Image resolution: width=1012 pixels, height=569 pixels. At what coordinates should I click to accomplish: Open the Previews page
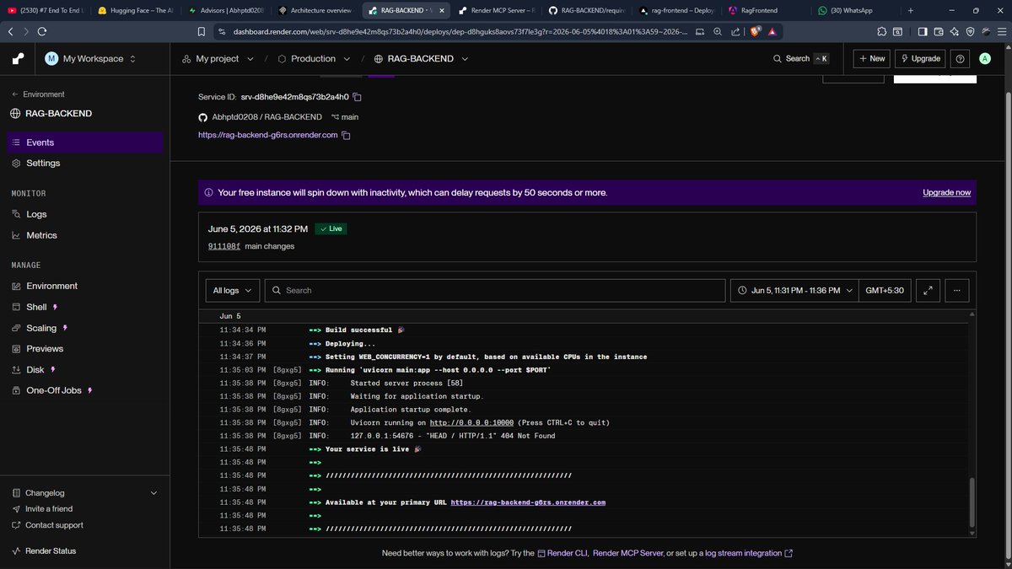(45, 348)
